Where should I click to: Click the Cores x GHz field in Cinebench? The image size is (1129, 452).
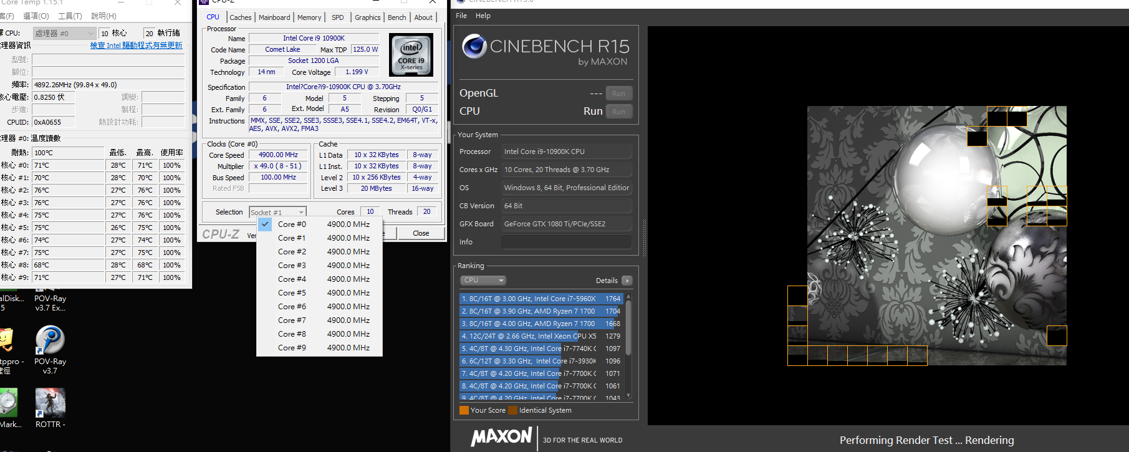click(x=567, y=170)
